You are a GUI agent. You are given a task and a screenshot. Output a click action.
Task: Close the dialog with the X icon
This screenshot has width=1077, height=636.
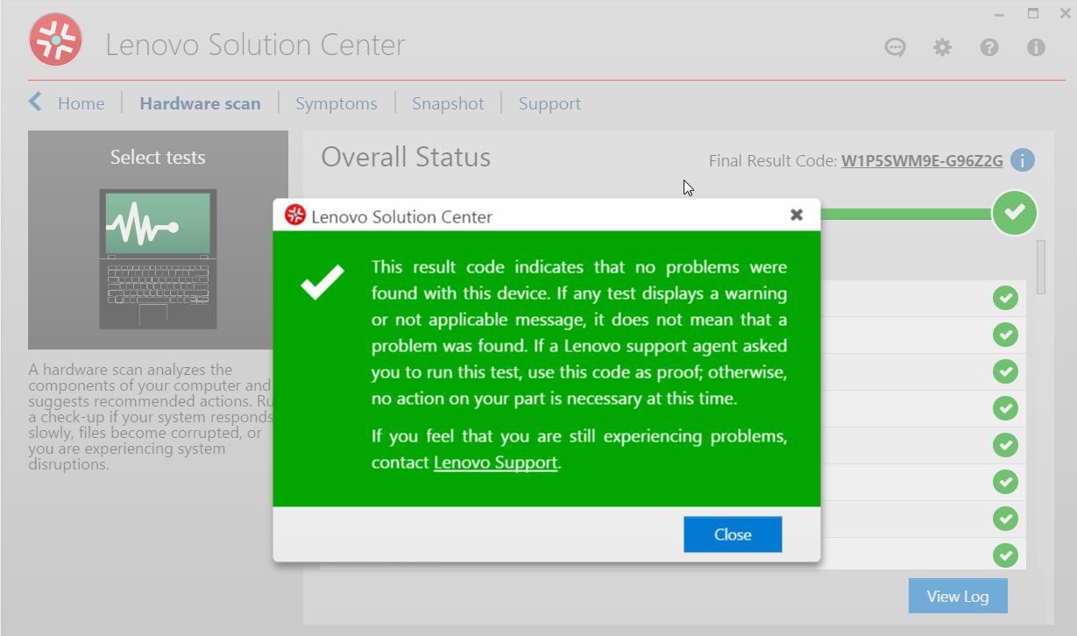(x=797, y=215)
